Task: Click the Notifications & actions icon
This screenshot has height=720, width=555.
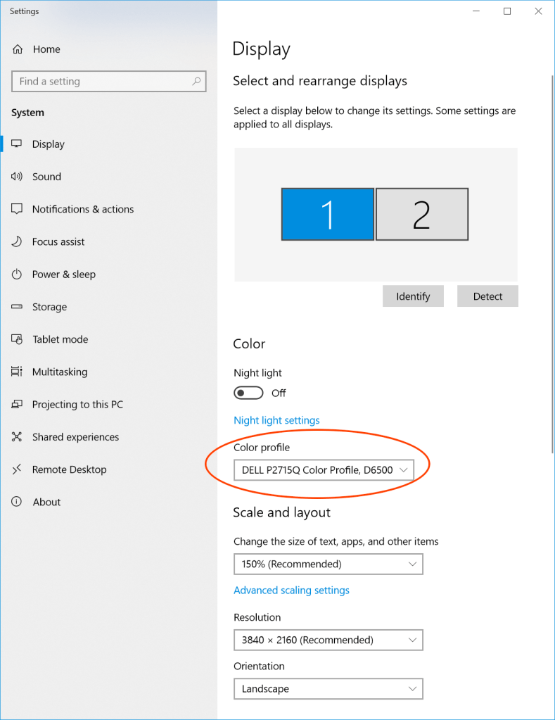Action: pyautogui.click(x=17, y=209)
